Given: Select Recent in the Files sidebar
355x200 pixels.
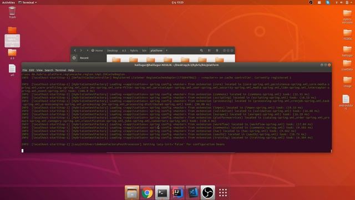Looking at the screenshot, I should (84, 58).
